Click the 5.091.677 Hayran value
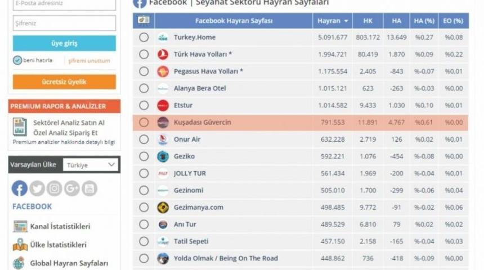 (333, 37)
